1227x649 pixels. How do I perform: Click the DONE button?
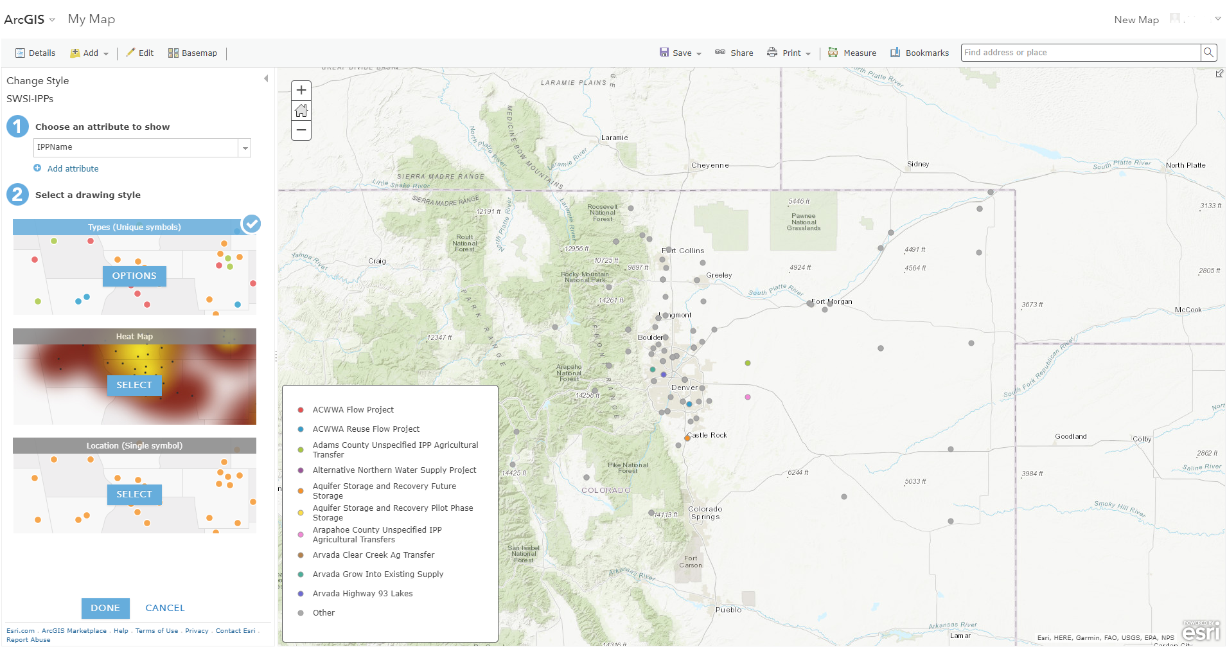coord(105,609)
